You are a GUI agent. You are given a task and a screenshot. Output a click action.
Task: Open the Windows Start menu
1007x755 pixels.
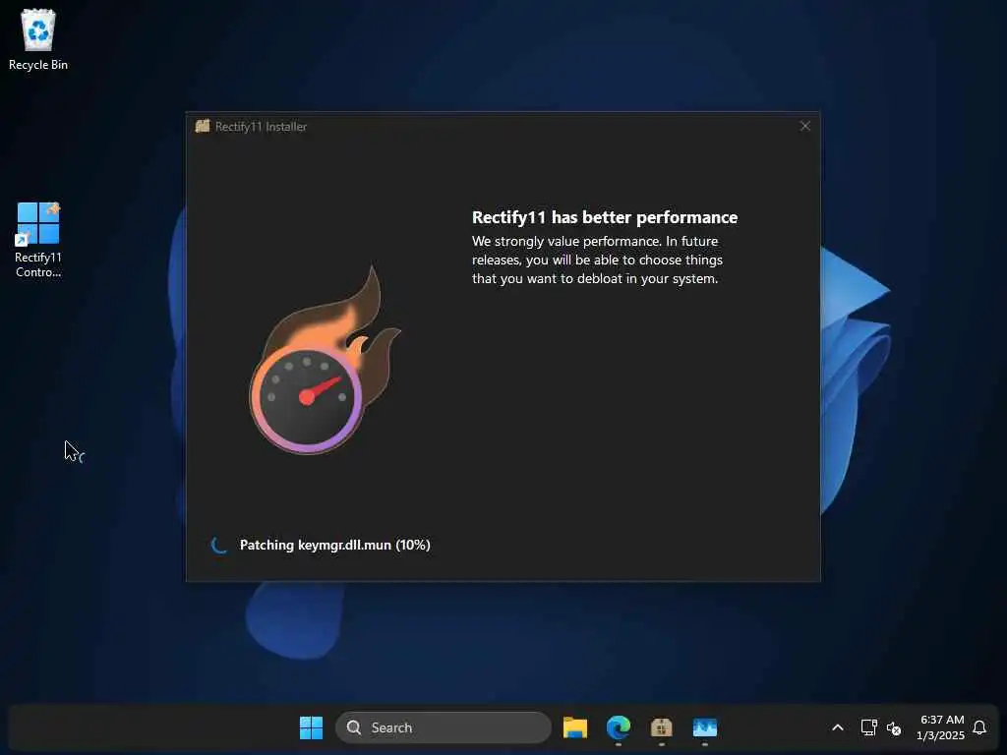point(311,727)
